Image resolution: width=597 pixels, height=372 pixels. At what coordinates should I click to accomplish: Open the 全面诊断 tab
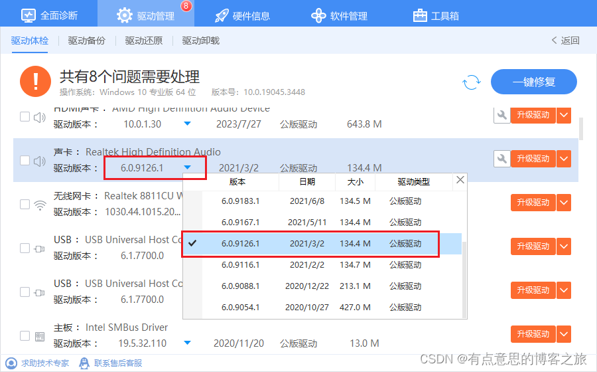(x=49, y=15)
